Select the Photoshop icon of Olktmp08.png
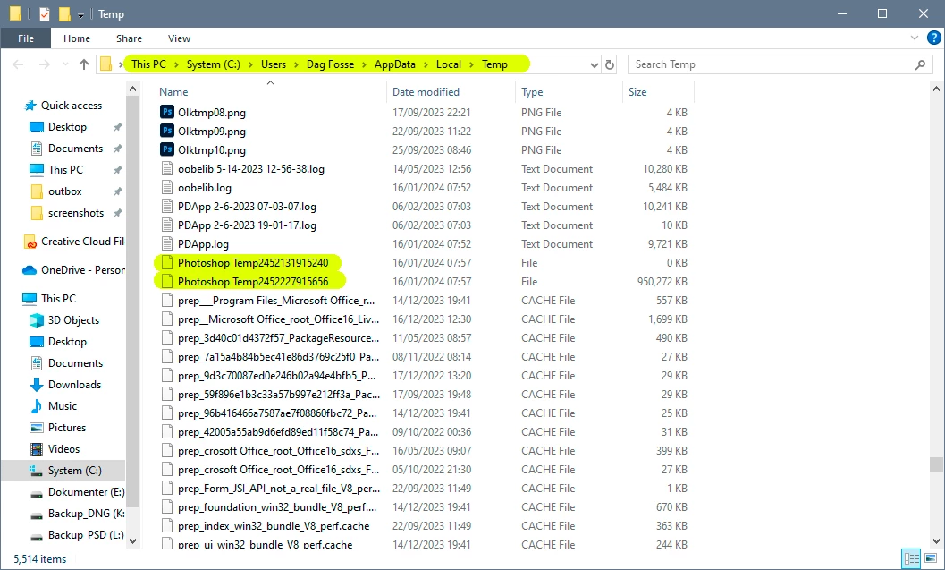This screenshot has height=570, width=945. click(x=167, y=112)
